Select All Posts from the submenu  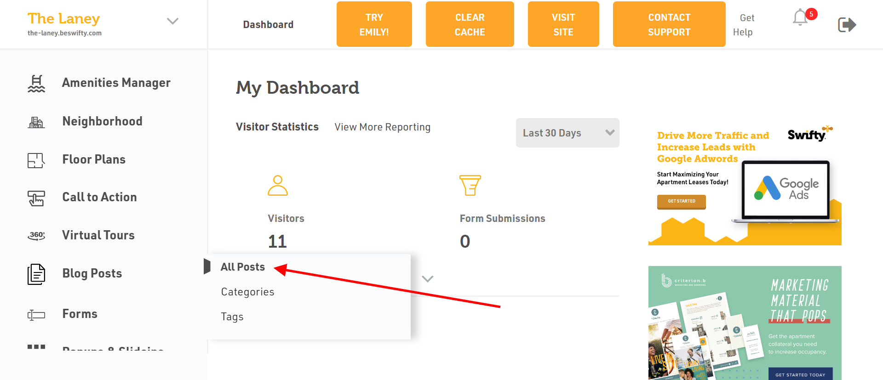[243, 267]
